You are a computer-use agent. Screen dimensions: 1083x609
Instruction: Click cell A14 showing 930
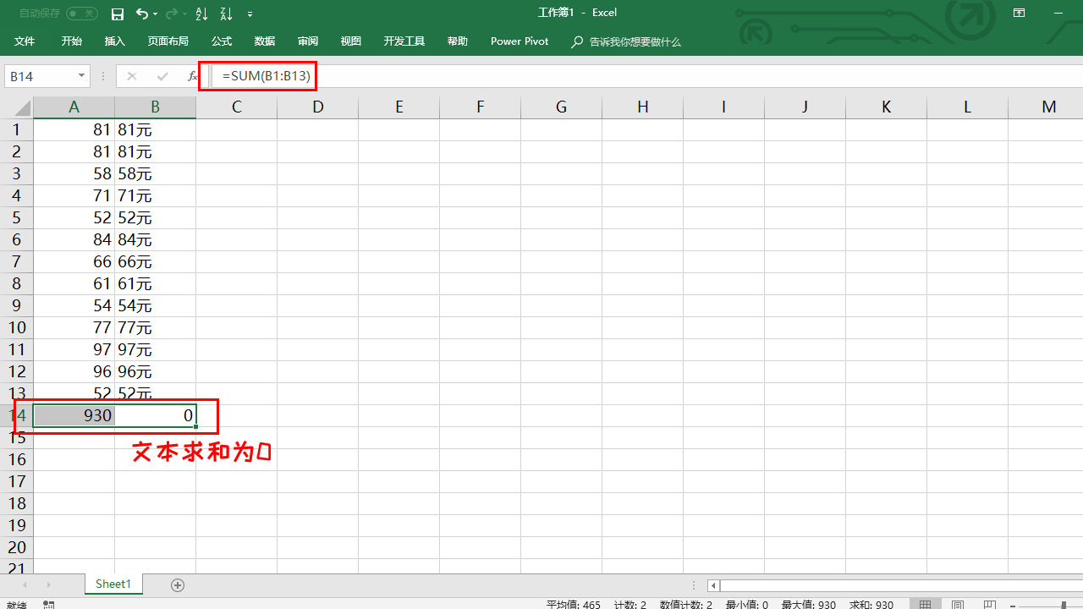[x=74, y=415]
